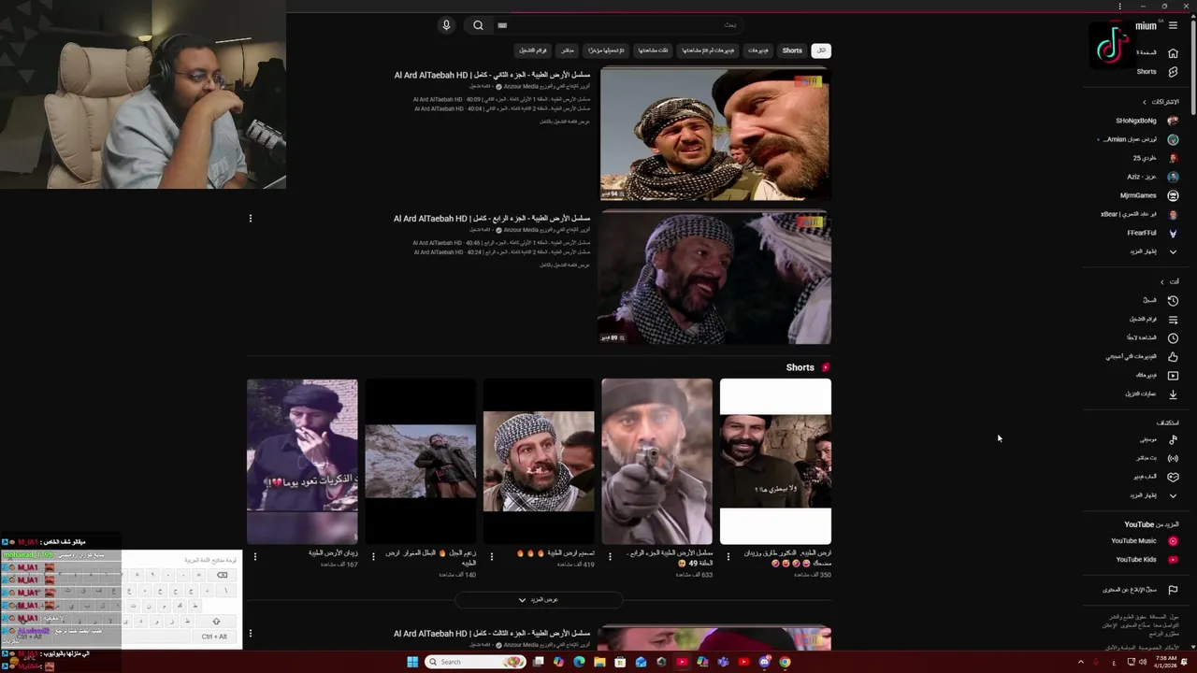The height and width of the screenshot is (673, 1197).
Task: Expand show more subscriptions chevron
Action: (x=1173, y=251)
